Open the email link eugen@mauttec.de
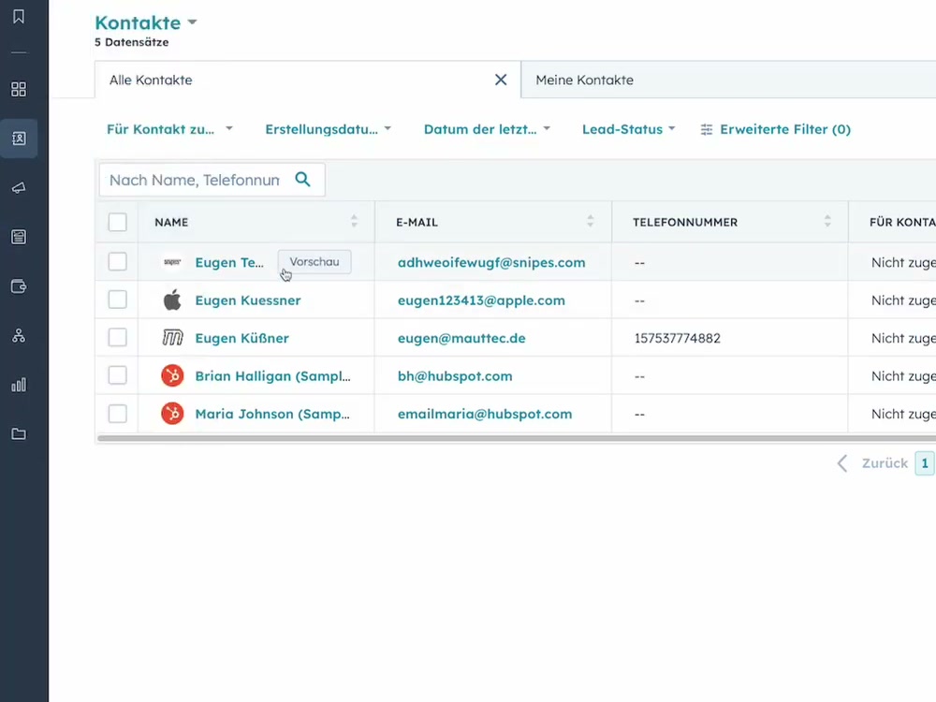The height and width of the screenshot is (702, 936). pos(461,338)
